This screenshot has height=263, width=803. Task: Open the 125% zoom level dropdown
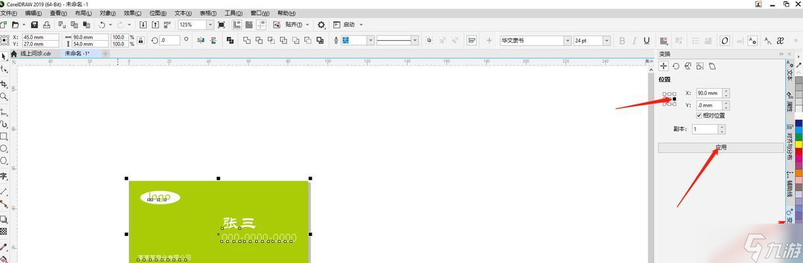[x=210, y=24]
